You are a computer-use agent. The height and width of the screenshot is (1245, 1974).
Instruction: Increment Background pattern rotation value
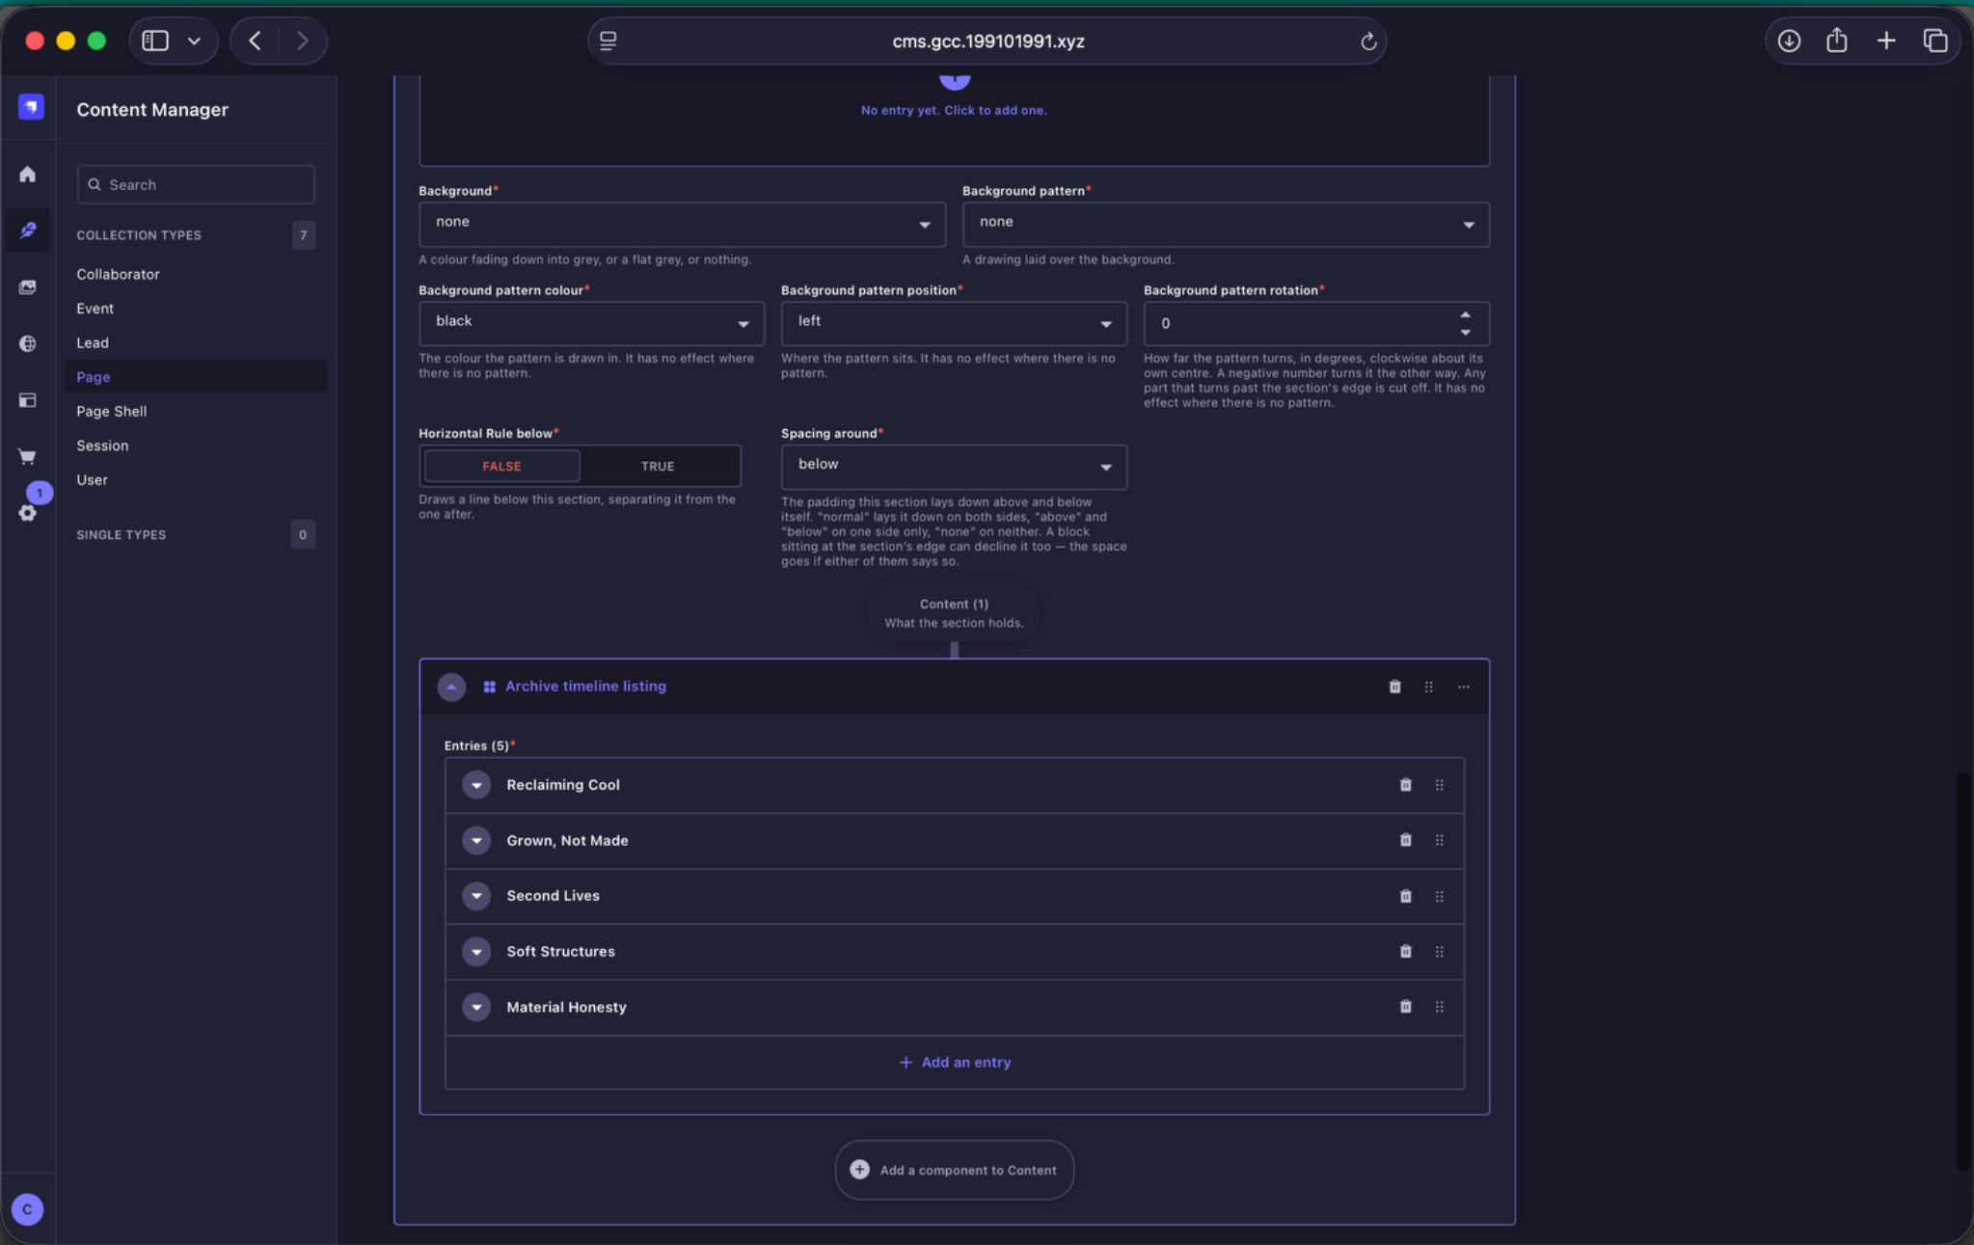1465,315
